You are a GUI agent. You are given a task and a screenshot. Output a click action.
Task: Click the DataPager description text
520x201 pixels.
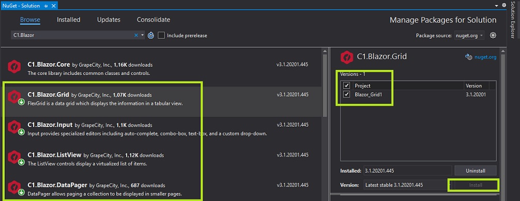tap(105, 194)
